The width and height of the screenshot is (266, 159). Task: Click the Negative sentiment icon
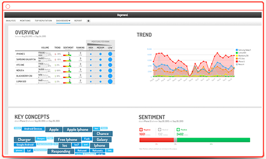pos(141,130)
